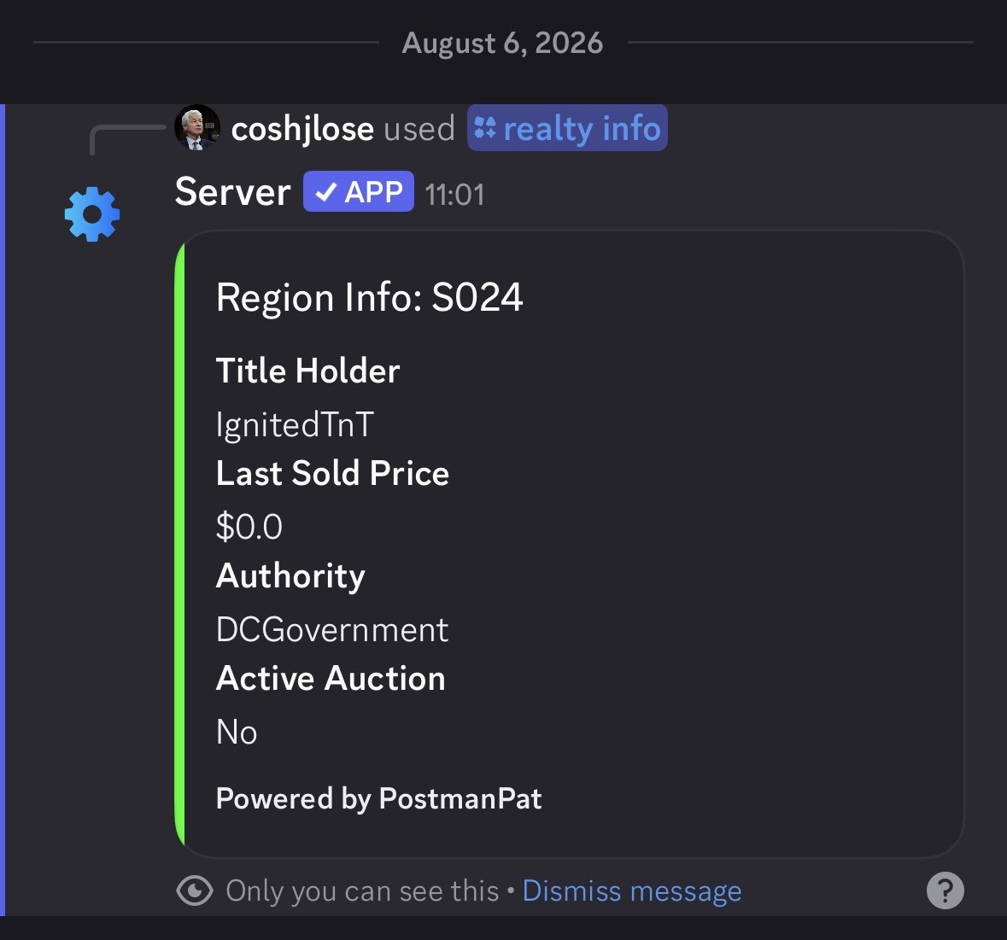Click the blue gear Server avatar
The height and width of the screenshot is (940, 1007).
click(x=92, y=214)
